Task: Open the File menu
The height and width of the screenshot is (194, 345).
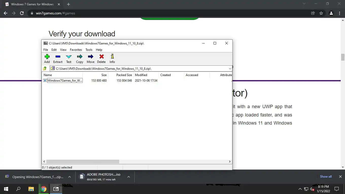Action: [46, 50]
